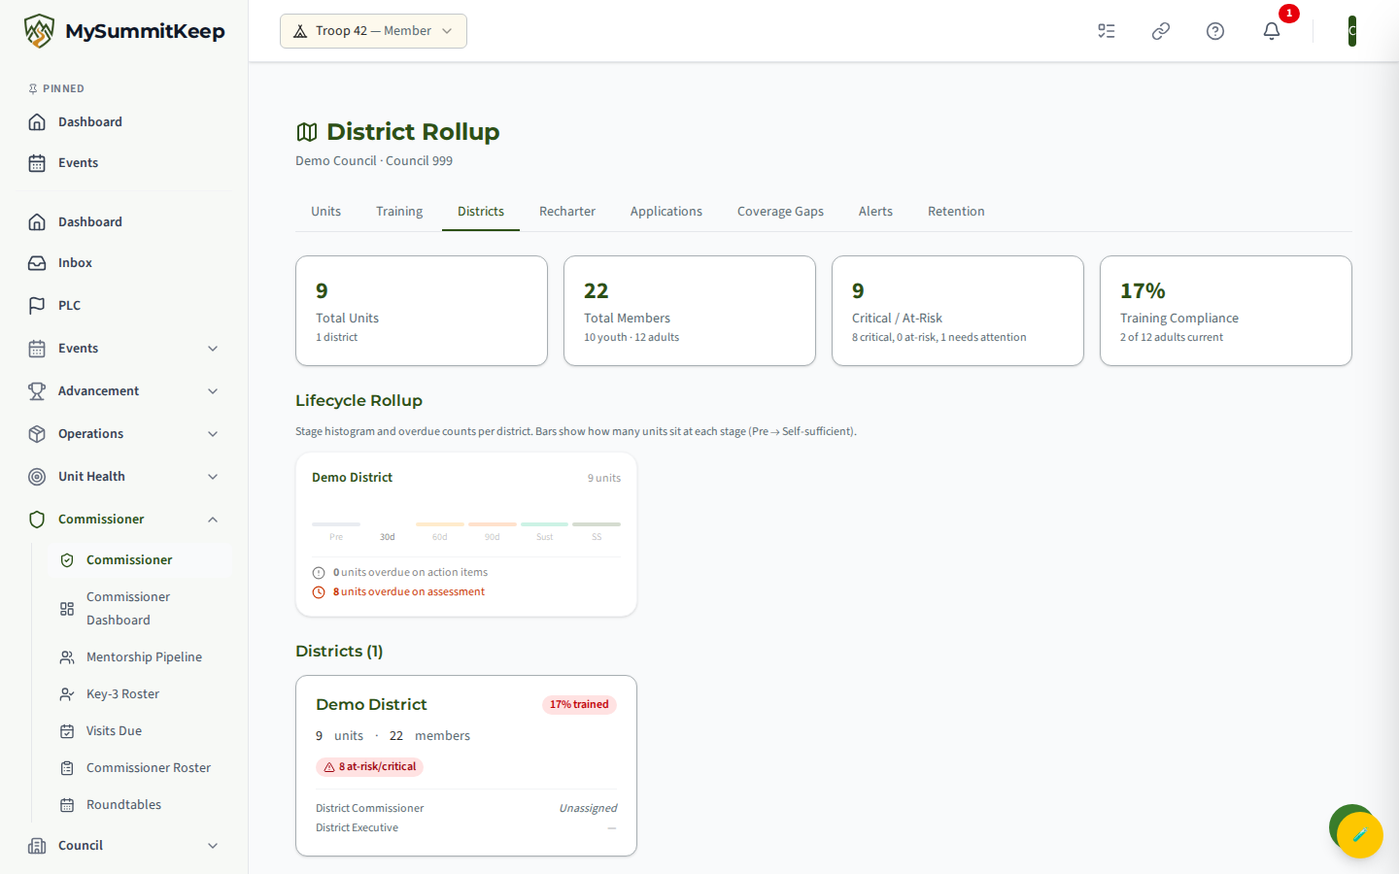Click the 8 units overdue on assessment text
Image resolution: width=1399 pixels, height=874 pixels.
[409, 592]
